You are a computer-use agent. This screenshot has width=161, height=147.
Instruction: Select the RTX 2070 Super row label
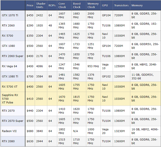tap(13, 121)
